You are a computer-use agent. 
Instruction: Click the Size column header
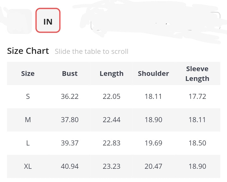click(x=28, y=73)
